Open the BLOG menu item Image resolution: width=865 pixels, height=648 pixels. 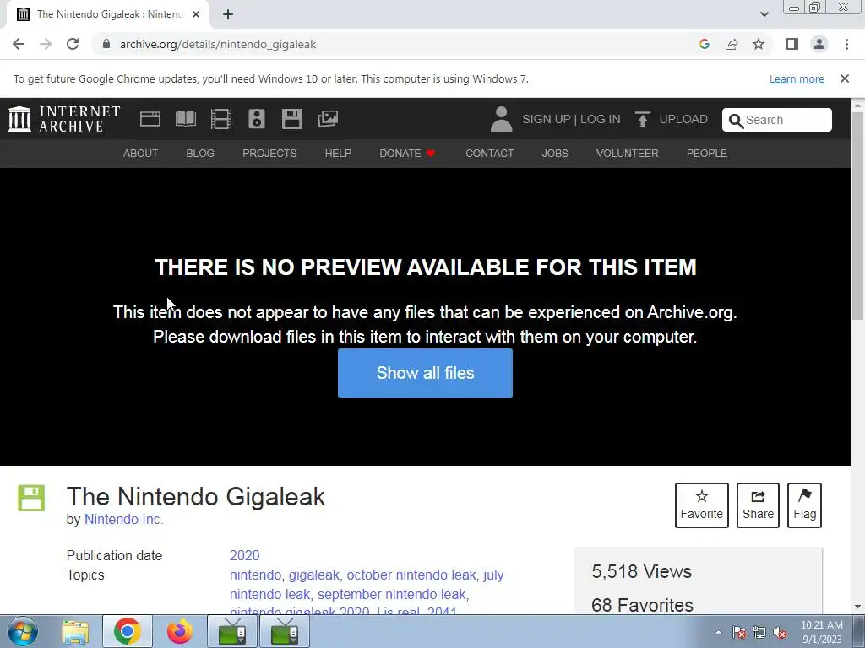(x=200, y=154)
